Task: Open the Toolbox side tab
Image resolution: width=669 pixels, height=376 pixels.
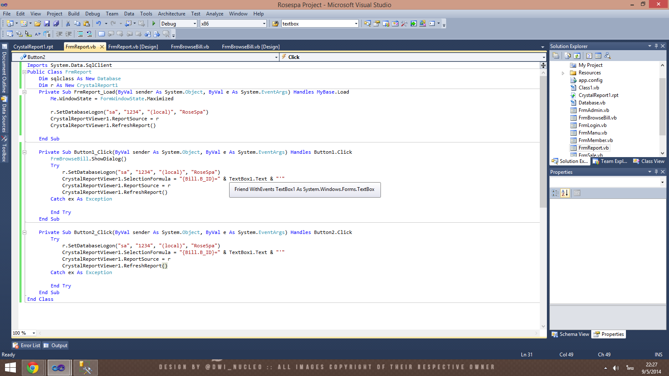Action: [x=4, y=149]
